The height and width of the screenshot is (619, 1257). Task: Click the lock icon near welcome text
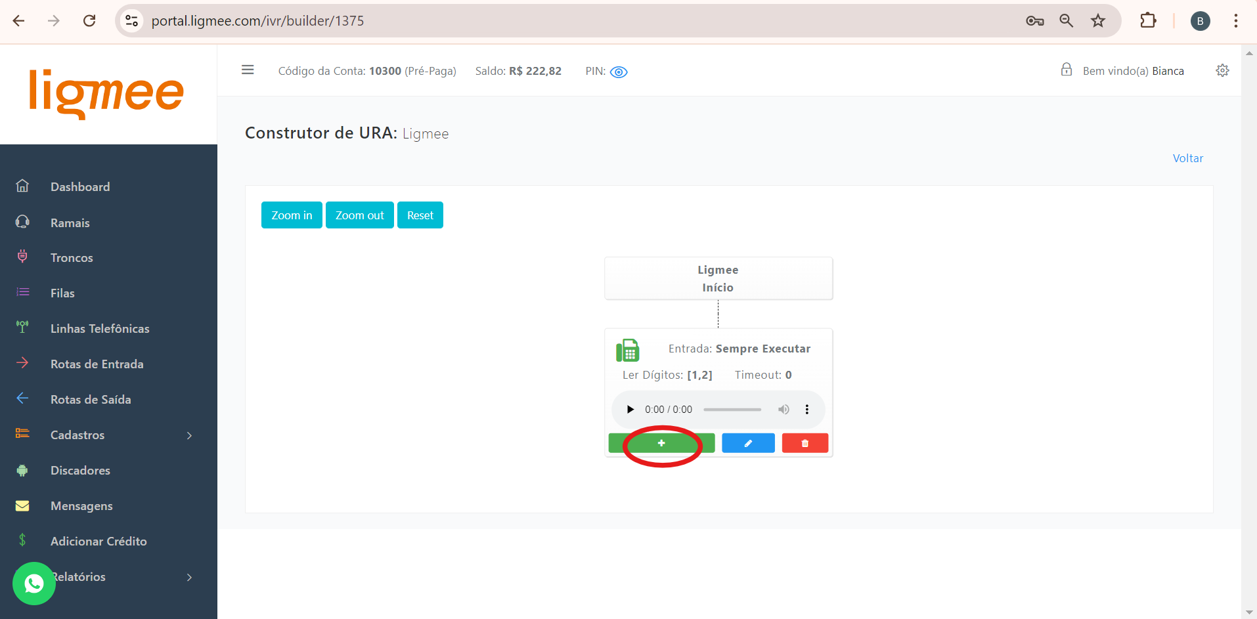pyautogui.click(x=1067, y=70)
